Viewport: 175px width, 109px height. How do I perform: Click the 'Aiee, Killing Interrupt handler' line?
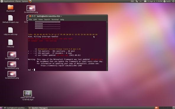pyautogui.click(x=43, y=37)
